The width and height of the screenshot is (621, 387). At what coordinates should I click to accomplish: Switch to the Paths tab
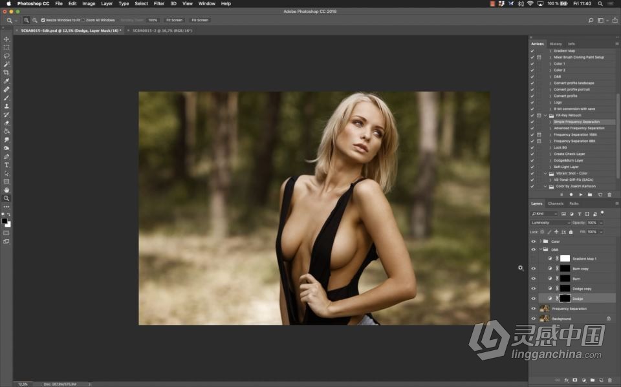[574, 204]
